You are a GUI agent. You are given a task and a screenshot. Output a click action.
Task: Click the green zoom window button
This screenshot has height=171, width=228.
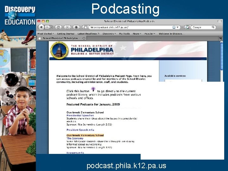pos(47,21)
